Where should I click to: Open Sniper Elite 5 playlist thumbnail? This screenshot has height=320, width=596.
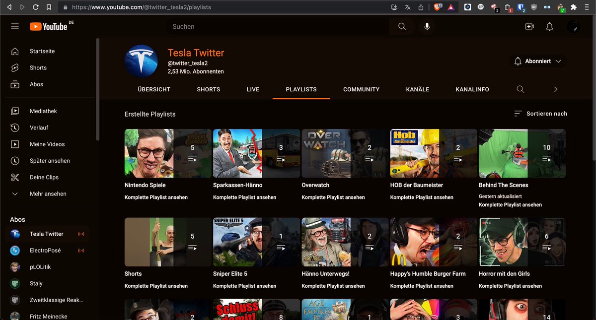[256, 242]
